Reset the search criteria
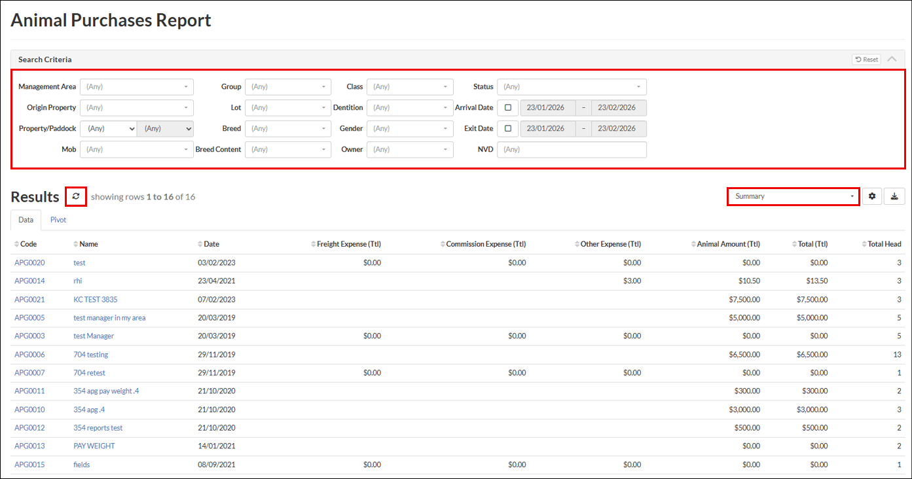 tap(866, 60)
